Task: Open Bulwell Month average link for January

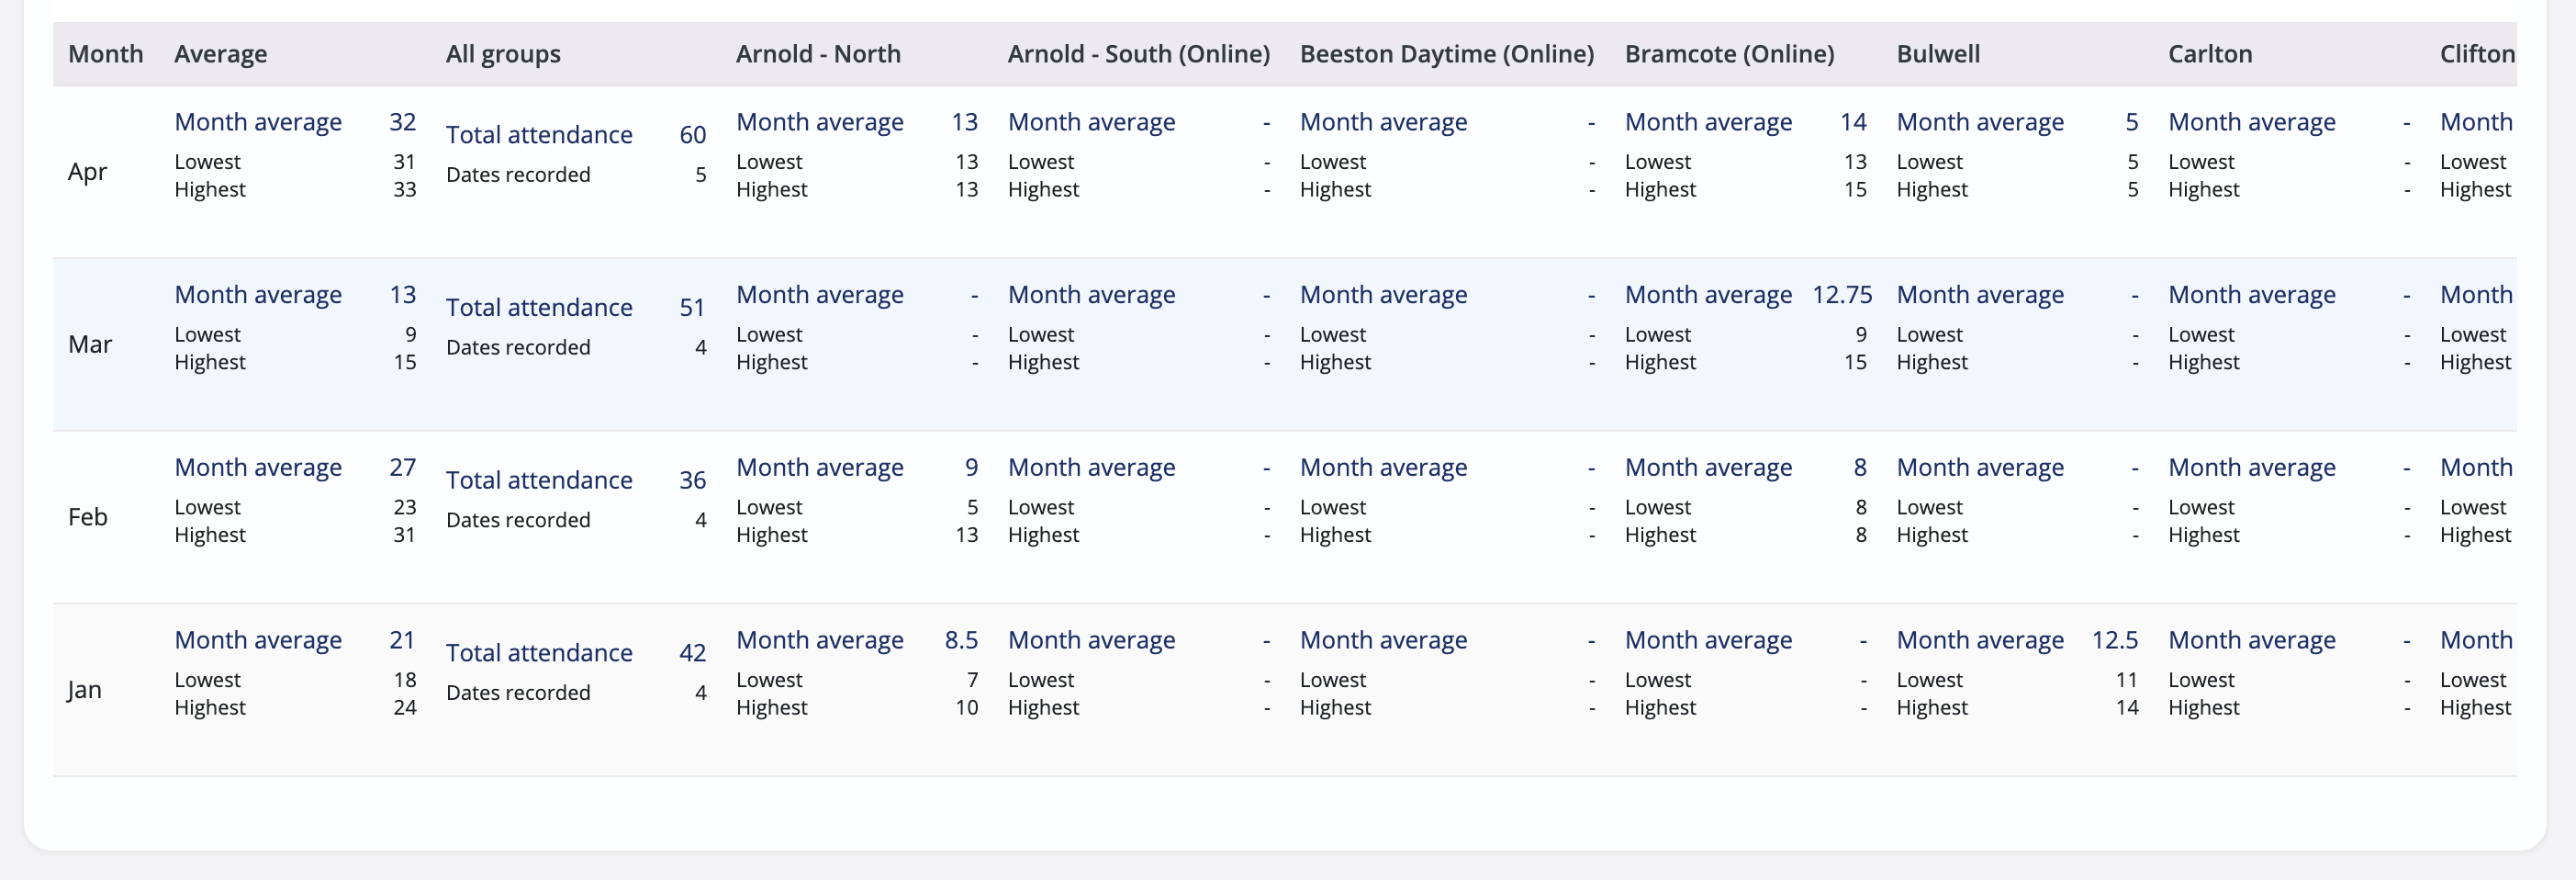Action: (x=1980, y=639)
